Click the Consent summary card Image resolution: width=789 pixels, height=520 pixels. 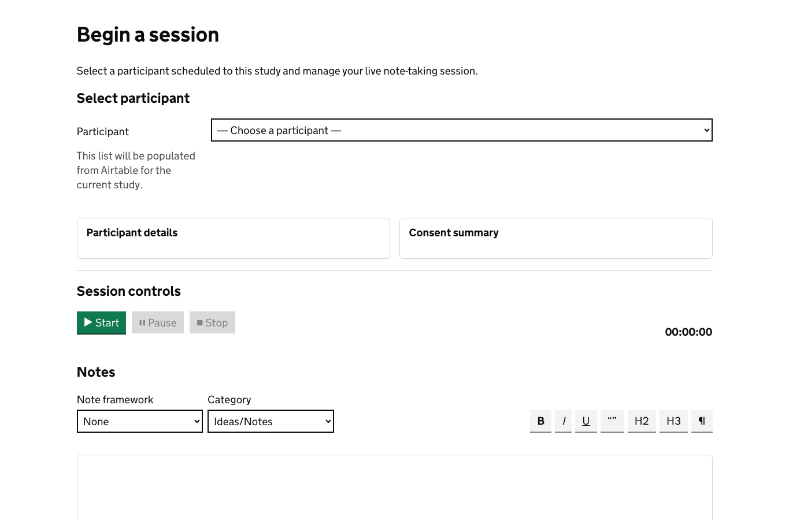pyautogui.click(x=556, y=238)
